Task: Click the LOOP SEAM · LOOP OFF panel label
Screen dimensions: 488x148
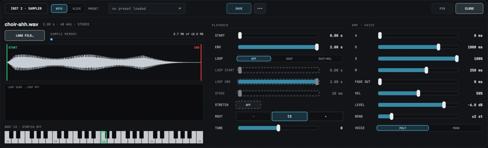Action: coord(23,87)
